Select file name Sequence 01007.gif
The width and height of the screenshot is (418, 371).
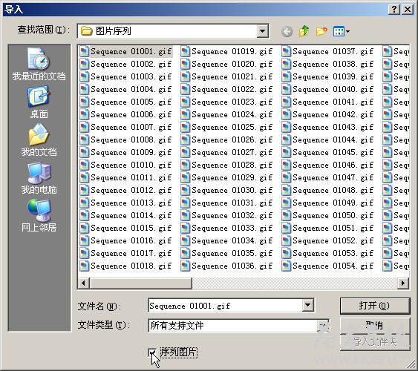[131, 127]
